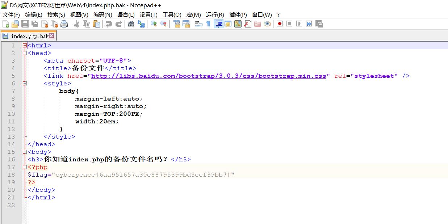Click the Close document toolbar icon
Image resolution: width=448 pixels, height=224 pixels.
45,24
